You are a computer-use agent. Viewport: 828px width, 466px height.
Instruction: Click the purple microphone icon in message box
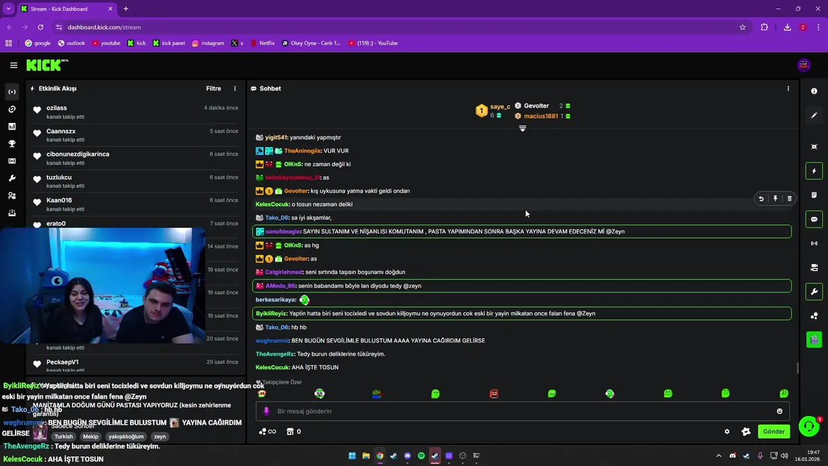(x=266, y=411)
